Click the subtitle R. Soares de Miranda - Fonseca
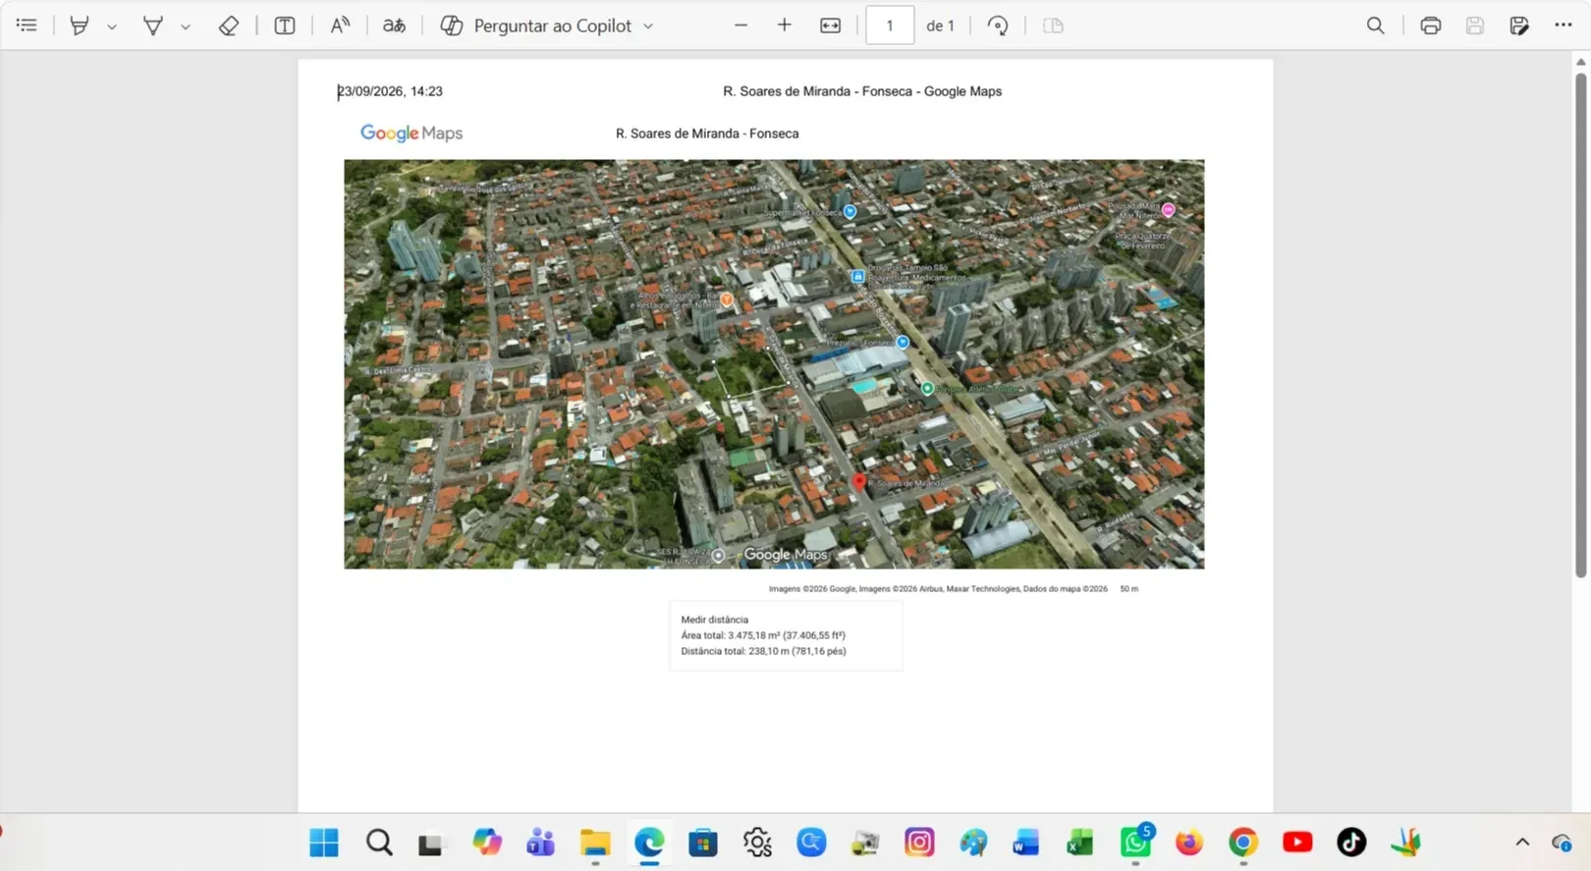The width and height of the screenshot is (1591, 871). [707, 134]
